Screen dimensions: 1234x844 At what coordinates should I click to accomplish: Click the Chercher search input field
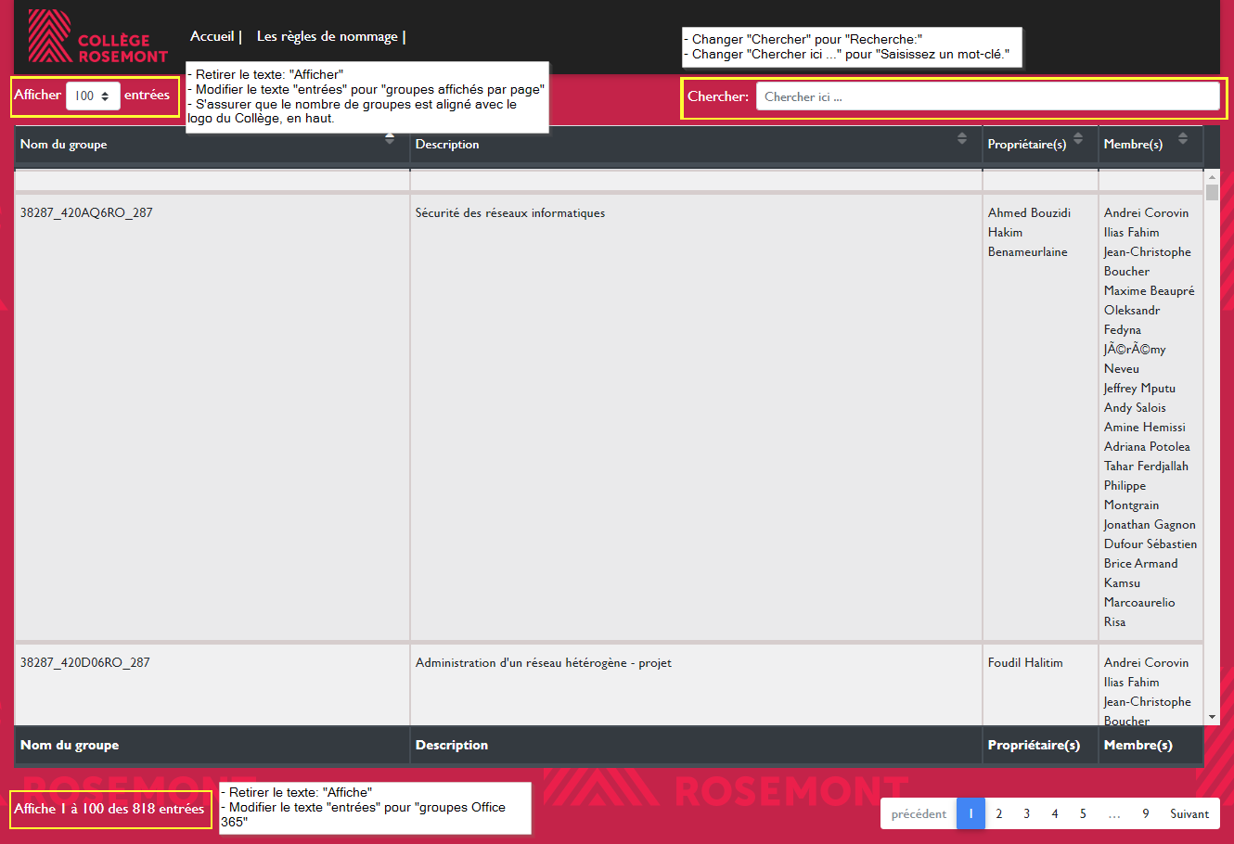[987, 96]
